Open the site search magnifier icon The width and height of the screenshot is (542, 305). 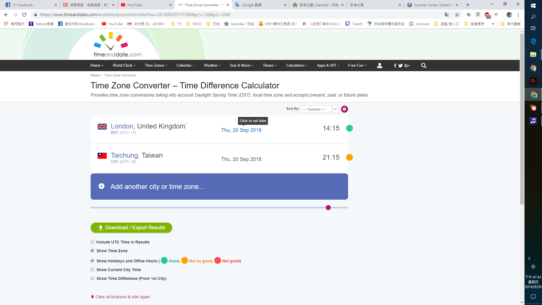point(423,66)
